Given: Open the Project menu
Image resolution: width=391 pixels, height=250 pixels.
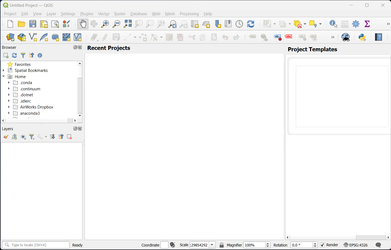Looking at the screenshot, I should point(10,14).
